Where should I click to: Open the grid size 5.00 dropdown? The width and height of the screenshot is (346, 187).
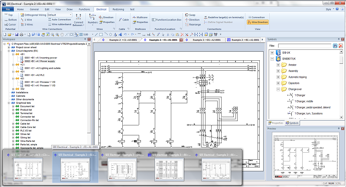(92, 34)
